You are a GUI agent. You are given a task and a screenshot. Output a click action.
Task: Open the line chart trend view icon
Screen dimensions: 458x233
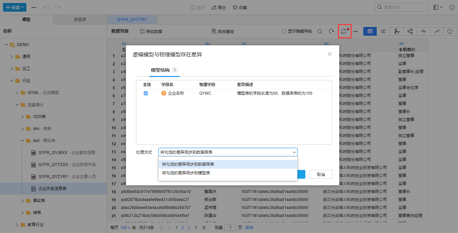coord(436,31)
